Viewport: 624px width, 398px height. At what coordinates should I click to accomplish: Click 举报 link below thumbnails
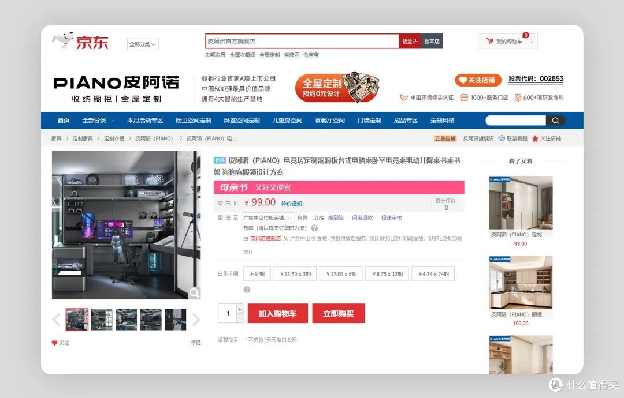pos(196,343)
